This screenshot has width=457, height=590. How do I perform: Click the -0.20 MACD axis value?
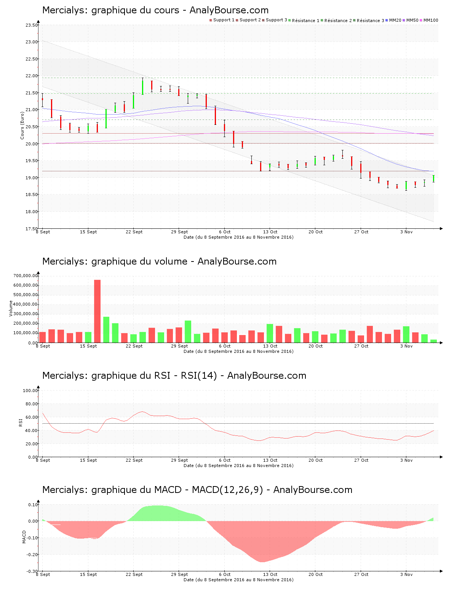(32, 555)
